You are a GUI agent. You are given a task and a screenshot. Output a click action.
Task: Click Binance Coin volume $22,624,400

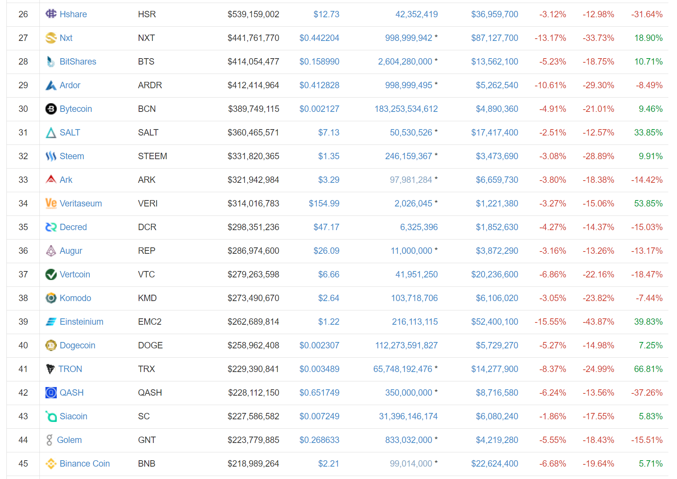(495, 464)
